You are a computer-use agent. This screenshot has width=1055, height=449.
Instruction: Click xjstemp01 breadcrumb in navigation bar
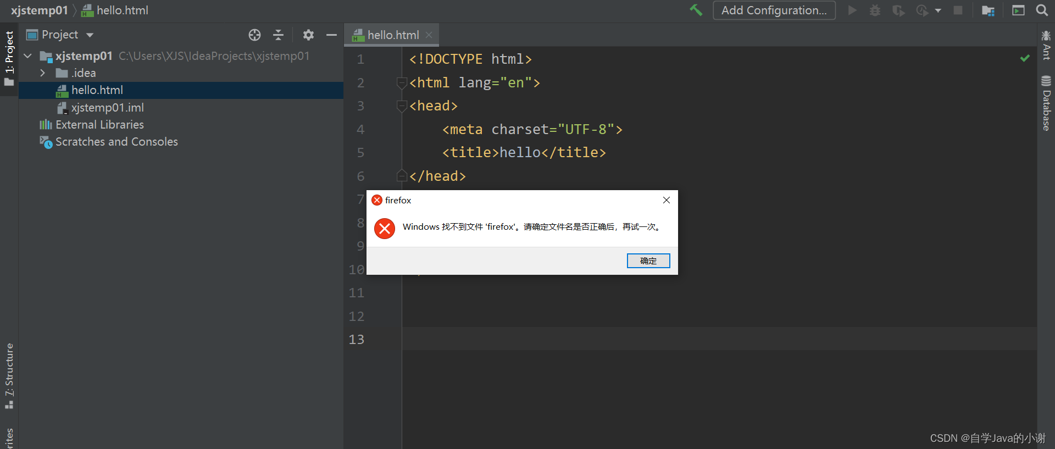point(40,10)
